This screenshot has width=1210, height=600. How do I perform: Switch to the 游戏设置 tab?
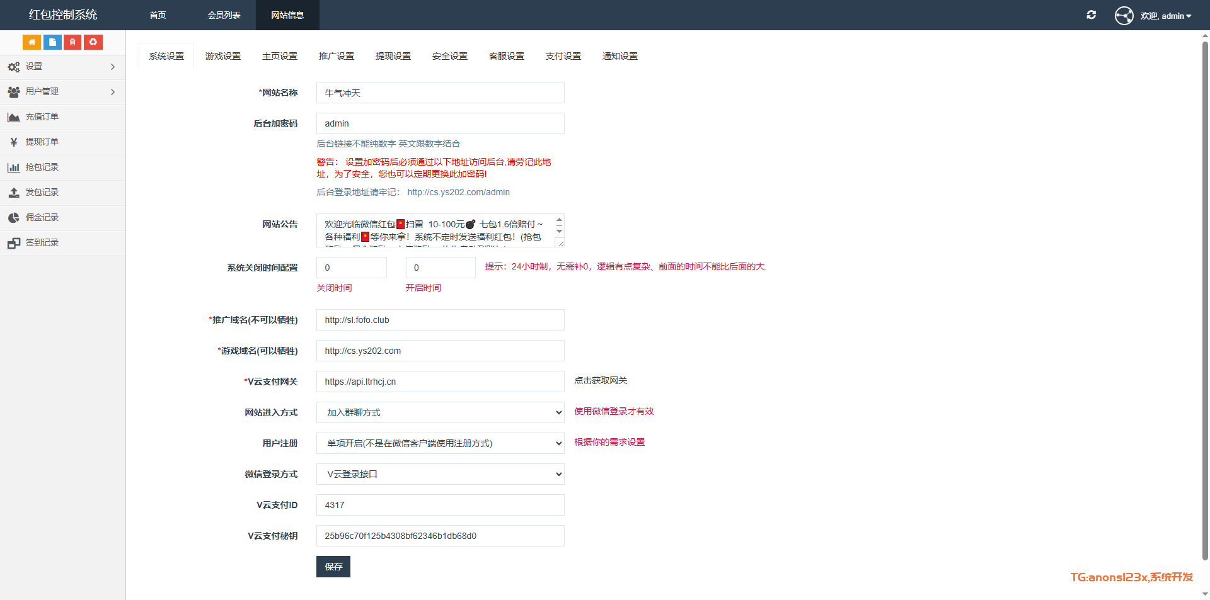pos(223,57)
